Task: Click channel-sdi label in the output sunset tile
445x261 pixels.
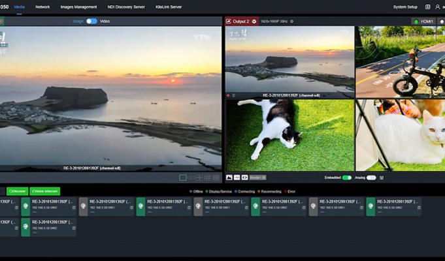Action: click(291, 95)
